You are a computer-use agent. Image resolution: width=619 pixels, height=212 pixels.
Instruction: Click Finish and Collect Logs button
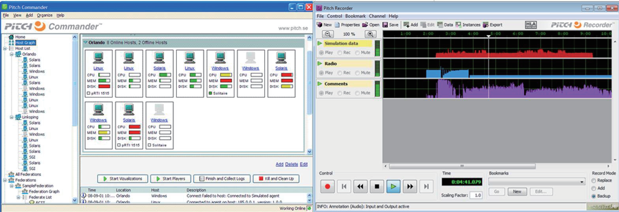tap(222, 179)
